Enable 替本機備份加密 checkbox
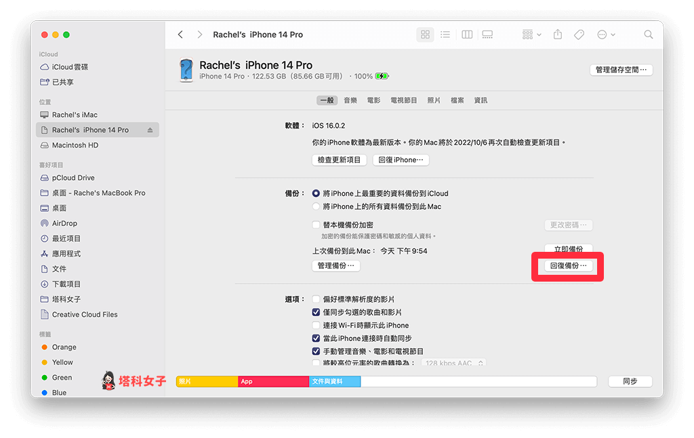 (316, 225)
